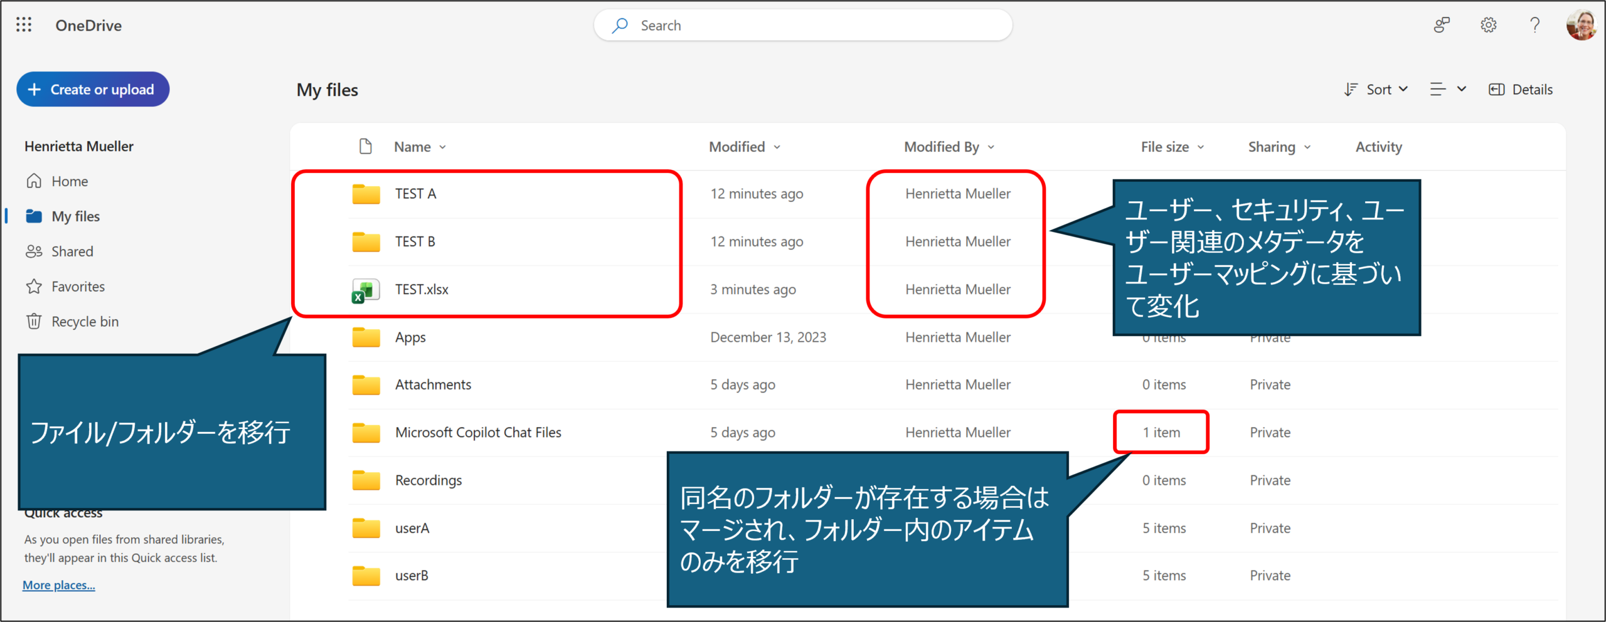Click the userB folder icon
Viewport: 1606px width, 622px height.
pos(366,576)
